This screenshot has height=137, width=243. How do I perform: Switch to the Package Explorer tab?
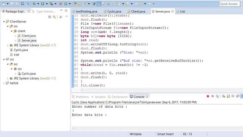coord(15,11)
